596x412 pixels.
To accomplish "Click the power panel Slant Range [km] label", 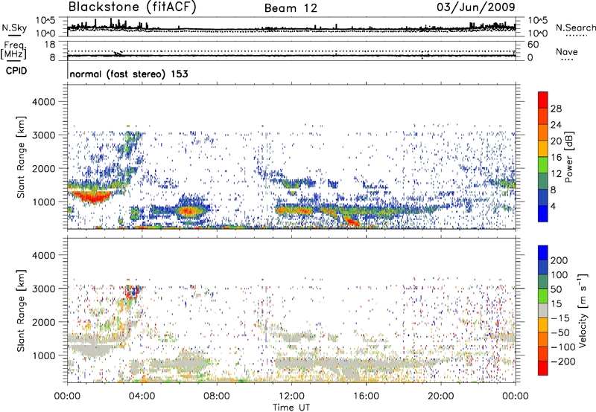I will pos(21,157).
